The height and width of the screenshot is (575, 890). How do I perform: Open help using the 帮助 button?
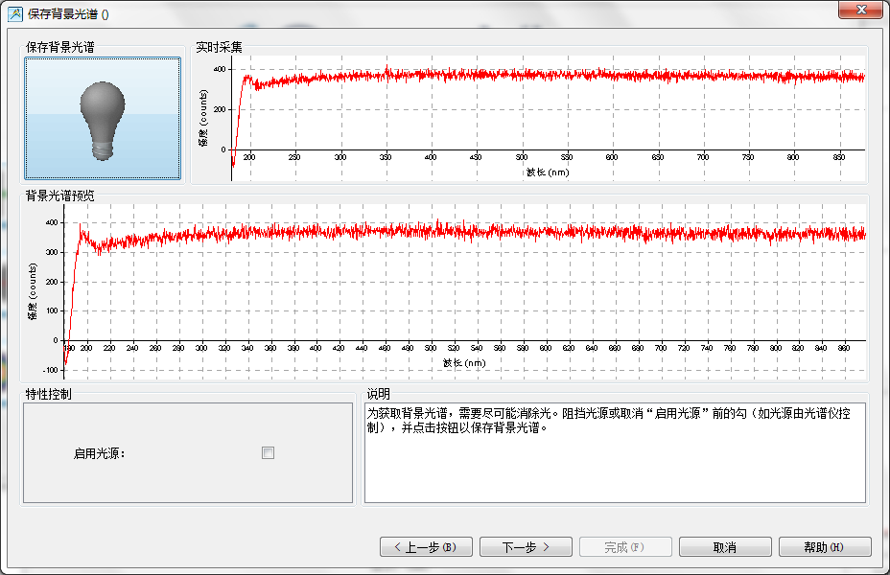824,547
